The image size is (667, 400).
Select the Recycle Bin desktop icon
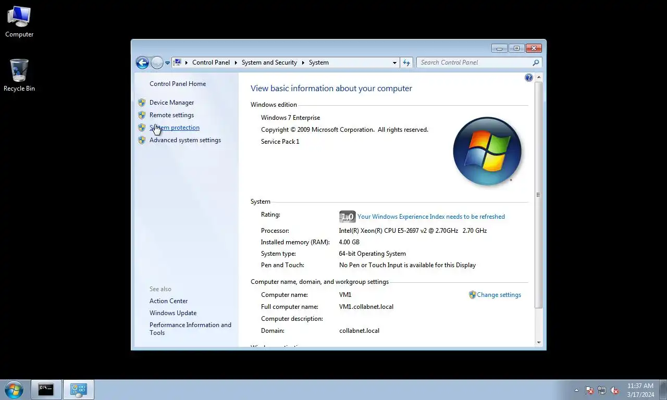(x=19, y=76)
